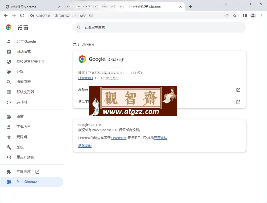267x203 pixels.
Task: Click the download arrow icon beside 下载内容
Action: click(x=9, y=127)
